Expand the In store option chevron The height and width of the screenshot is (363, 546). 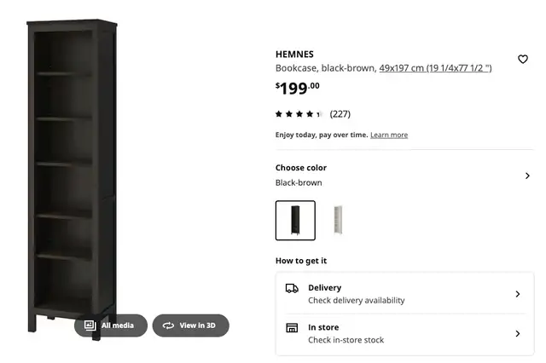pyautogui.click(x=518, y=334)
